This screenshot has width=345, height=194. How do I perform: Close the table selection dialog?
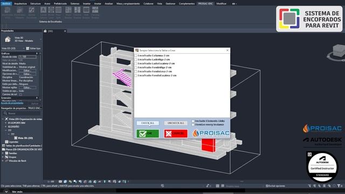pos(227,50)
